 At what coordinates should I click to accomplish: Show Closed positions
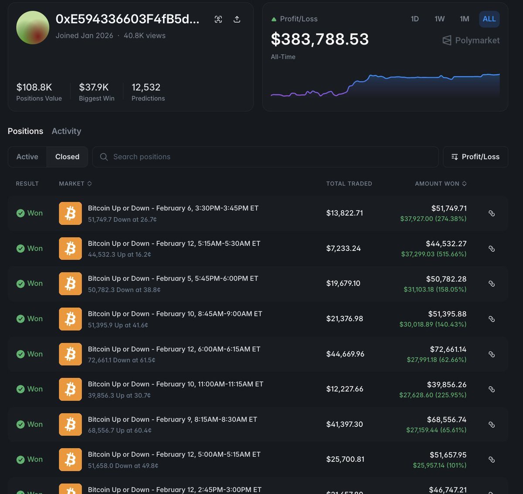67,157
